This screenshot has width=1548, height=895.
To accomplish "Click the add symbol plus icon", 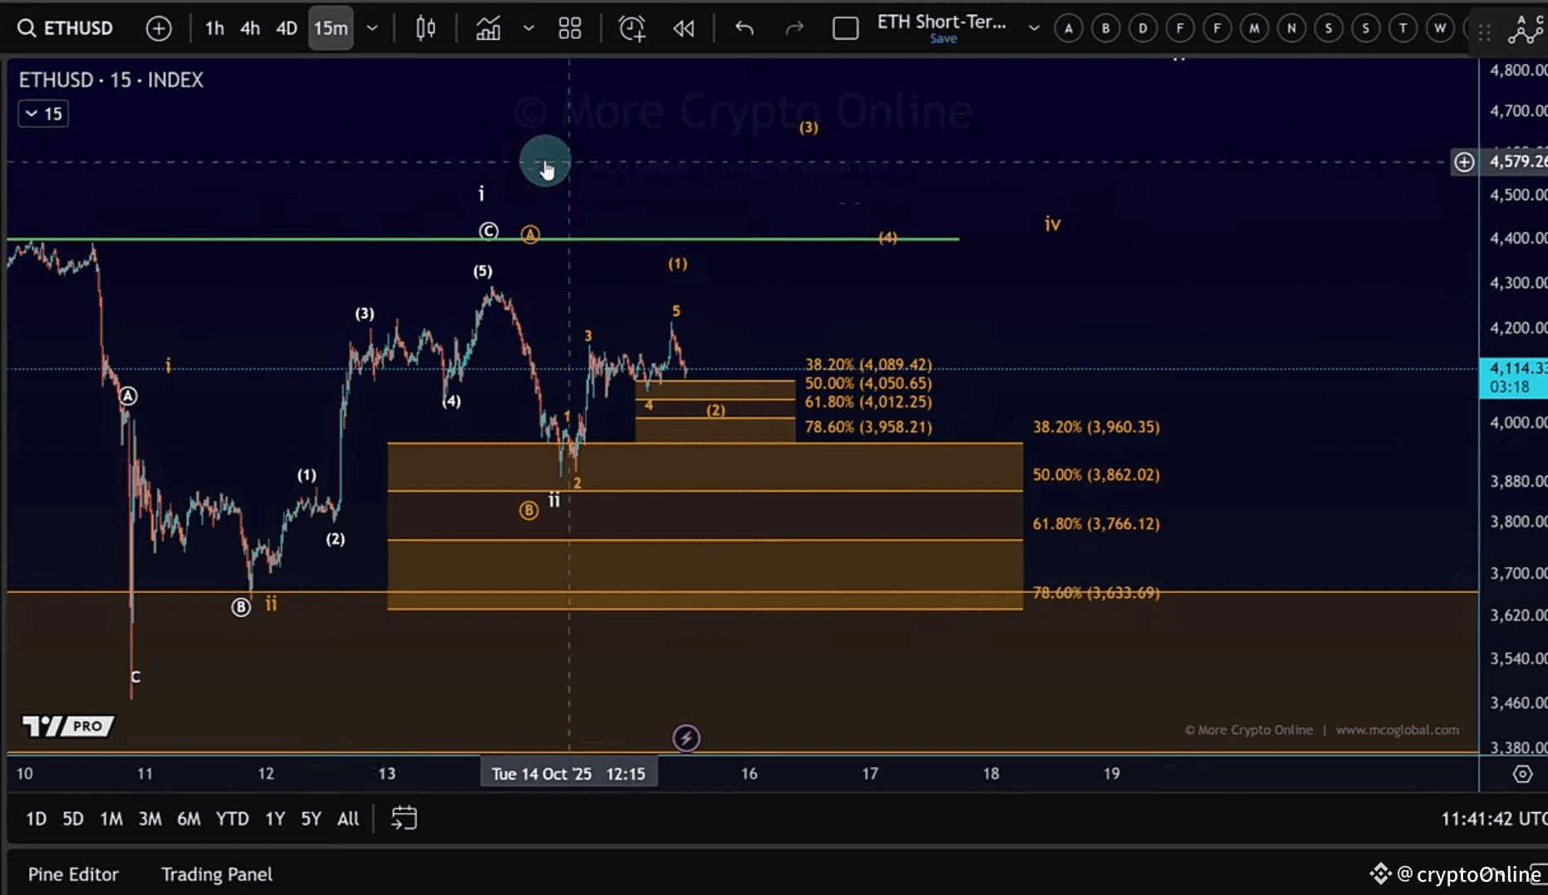I will tap(158, 28).
